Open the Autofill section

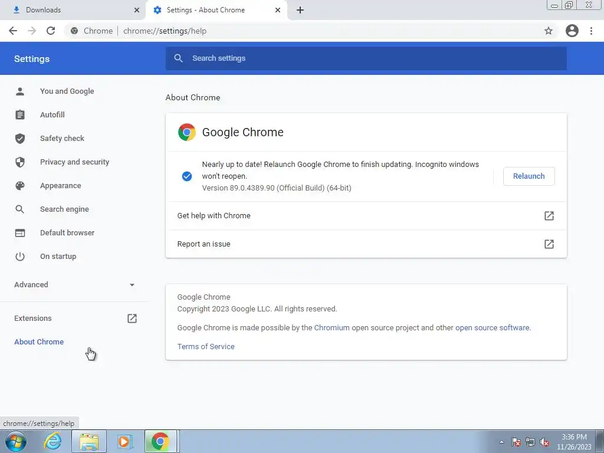pos(52,115)
